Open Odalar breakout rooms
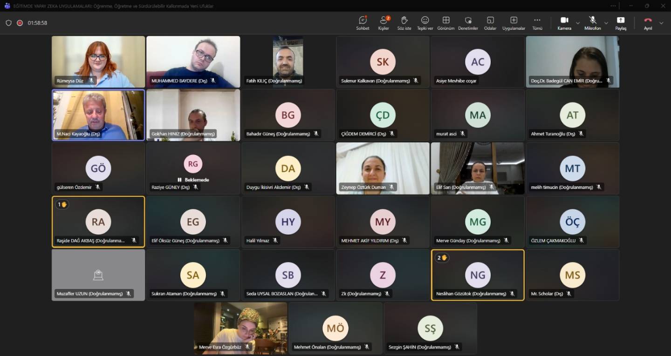Image resolution: width=671 pixels, height=356 pixels. [x=490, y=23]
